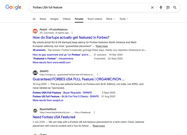Click the '3 Sept 2025' date
The width and height of the screenshot is (187, 135).
pos(108,93)
